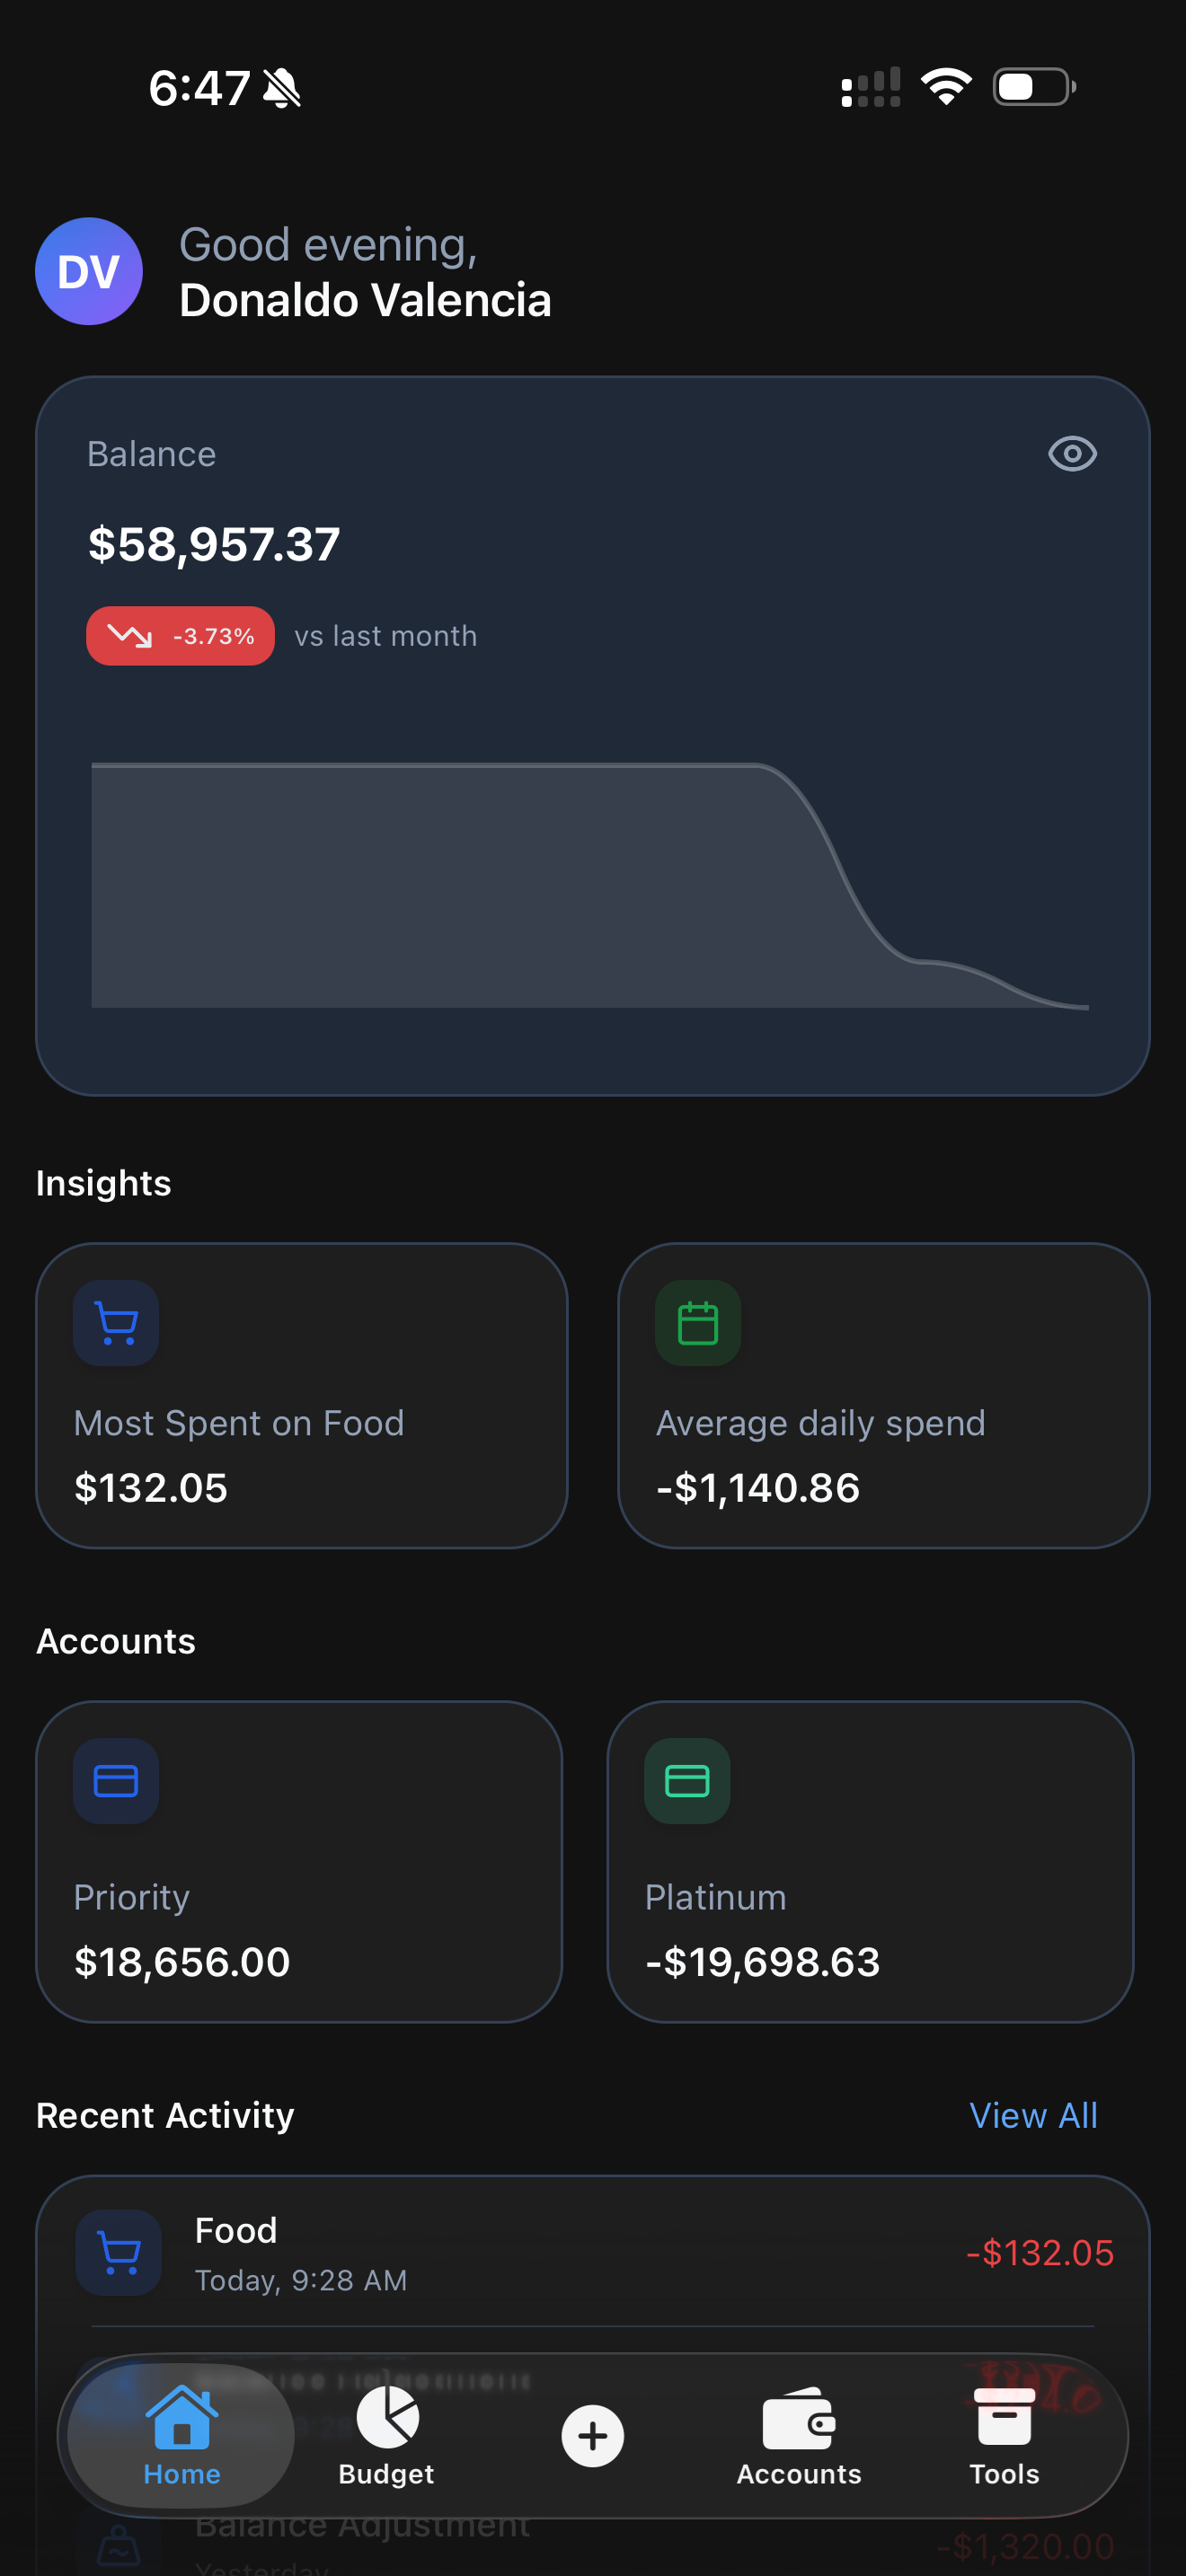This screenshot has width=1186, height=2576.
Task: Click View All recent activity
Action: [1033, 2115]
